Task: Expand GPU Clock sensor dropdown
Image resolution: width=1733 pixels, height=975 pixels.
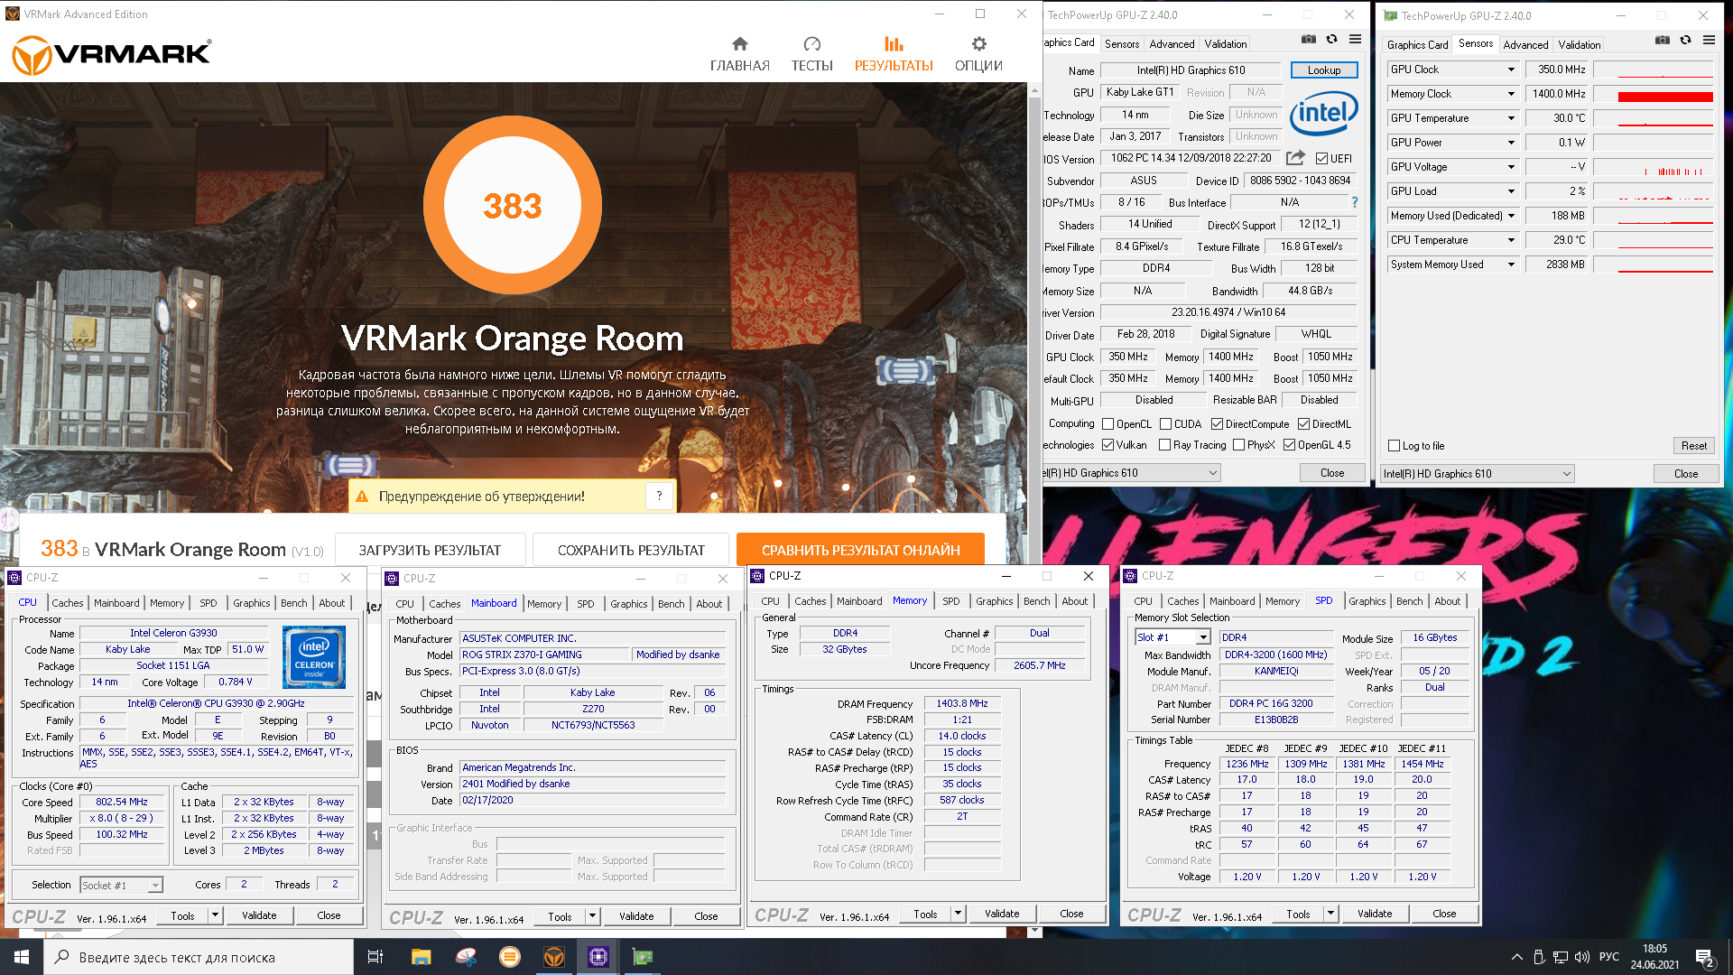Action: click(1511, 70)
